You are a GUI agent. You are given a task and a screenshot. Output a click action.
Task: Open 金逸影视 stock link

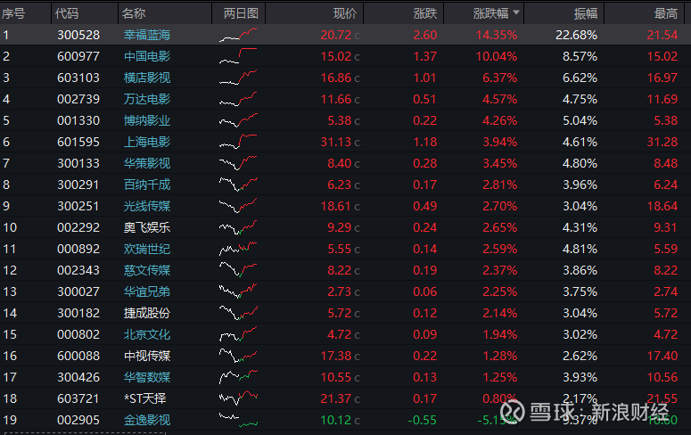pyautogui.click(x=147, y=420)
